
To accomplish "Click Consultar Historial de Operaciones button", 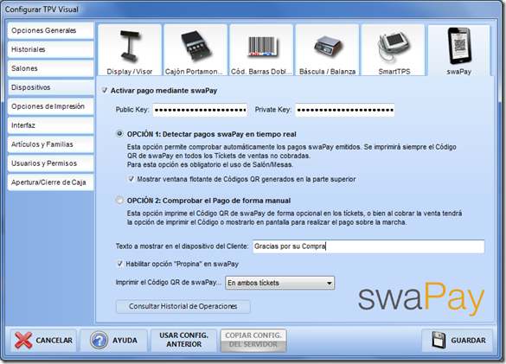I will pos(183,306).
